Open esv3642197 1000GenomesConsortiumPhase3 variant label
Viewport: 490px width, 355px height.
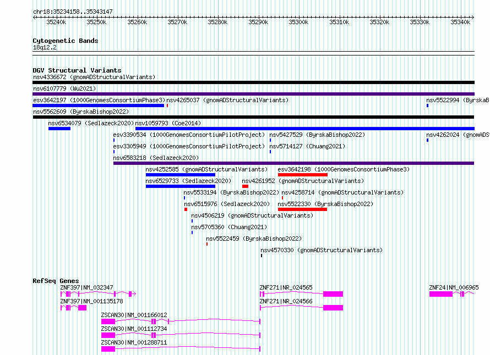(99, 100)
